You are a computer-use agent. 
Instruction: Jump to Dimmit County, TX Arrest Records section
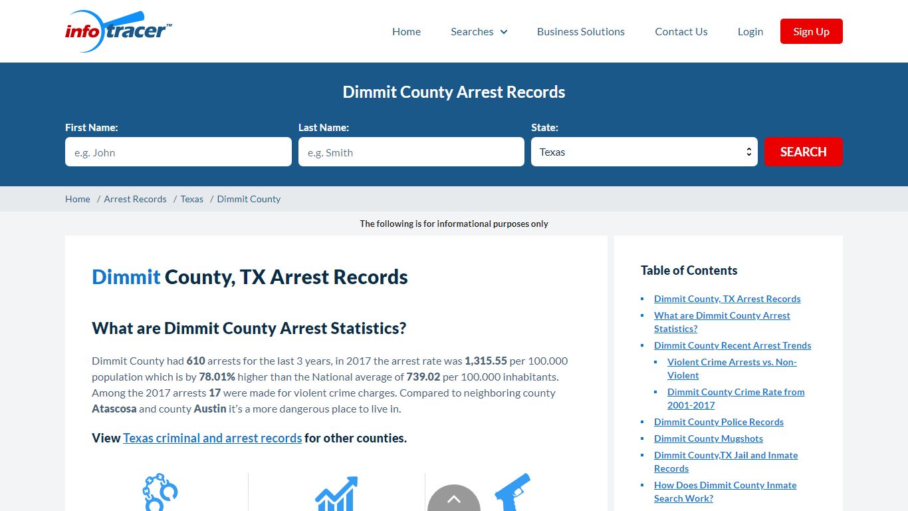tap(727, 299)
